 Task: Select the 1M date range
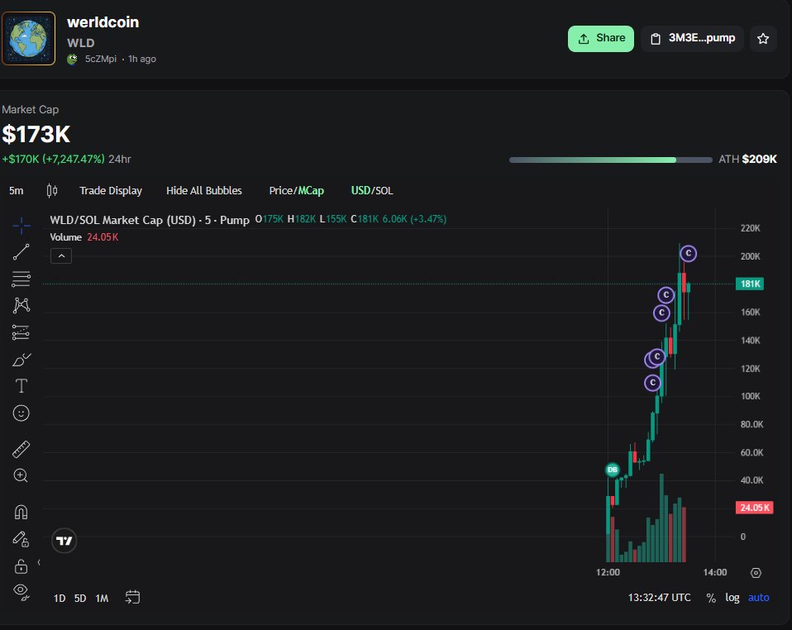pos(102,599)
